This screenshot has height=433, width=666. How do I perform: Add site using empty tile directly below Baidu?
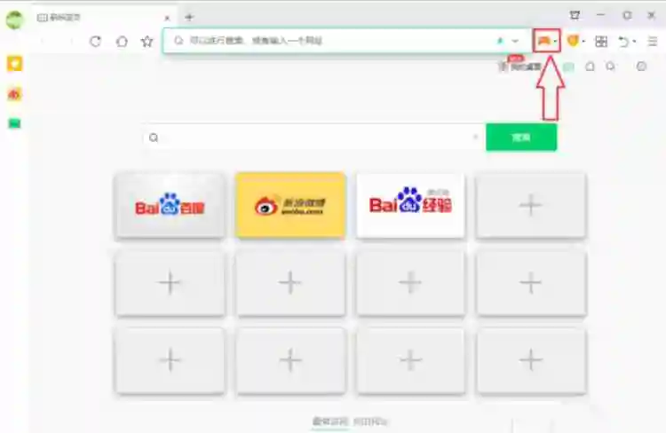(x=170, y=283)
